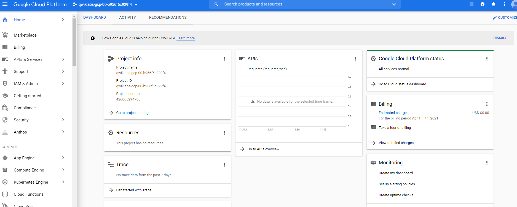The image size is (517, 207).
Task: Open the Help question mark icon
Action: (483, 4)
